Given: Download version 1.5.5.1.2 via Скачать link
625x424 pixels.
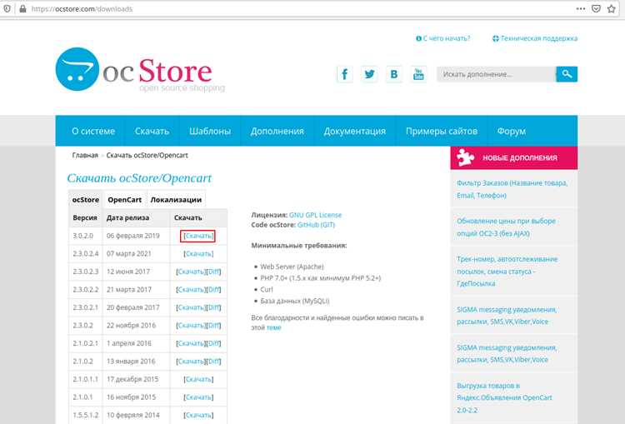Looking at the screenshot, I should [x=198, y=415].
